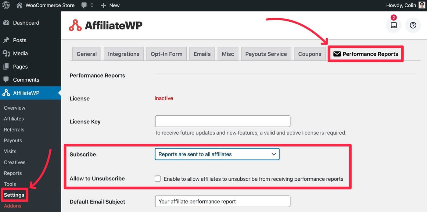Open Payouts submenu item
Viewport: 427px width, 212px height.
tap(13, 140)
